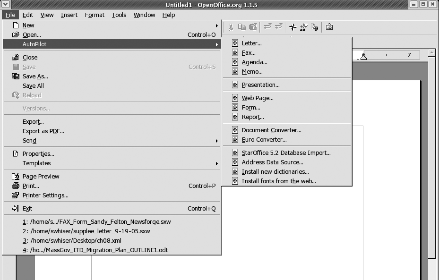Viewport: 439px width, 280px height.
Task: Start the Agenda... AutoPilot
Action: [x=287, y=62]
